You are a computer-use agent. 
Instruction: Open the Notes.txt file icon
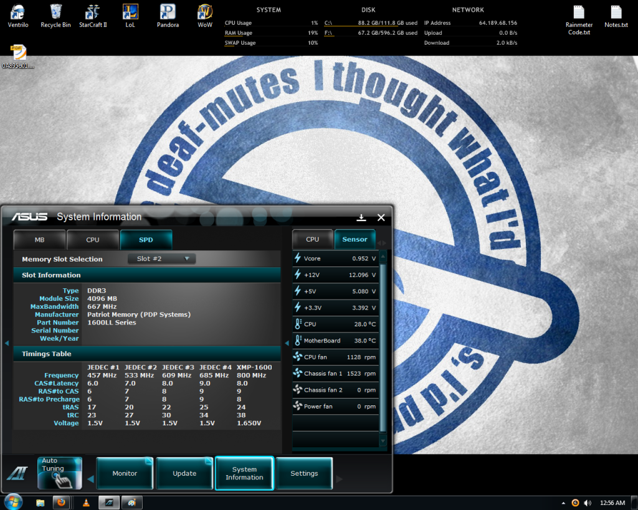[x=616, y=16]
